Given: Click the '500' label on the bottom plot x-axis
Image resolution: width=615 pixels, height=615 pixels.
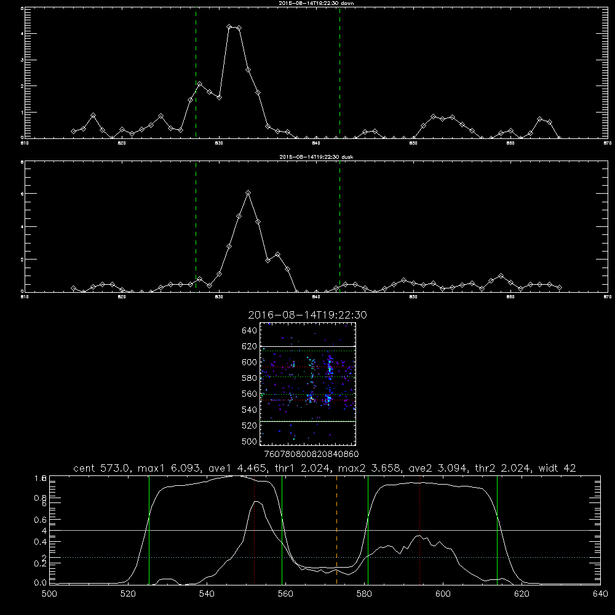Looking at the screenshot, I should click(49, 594).
